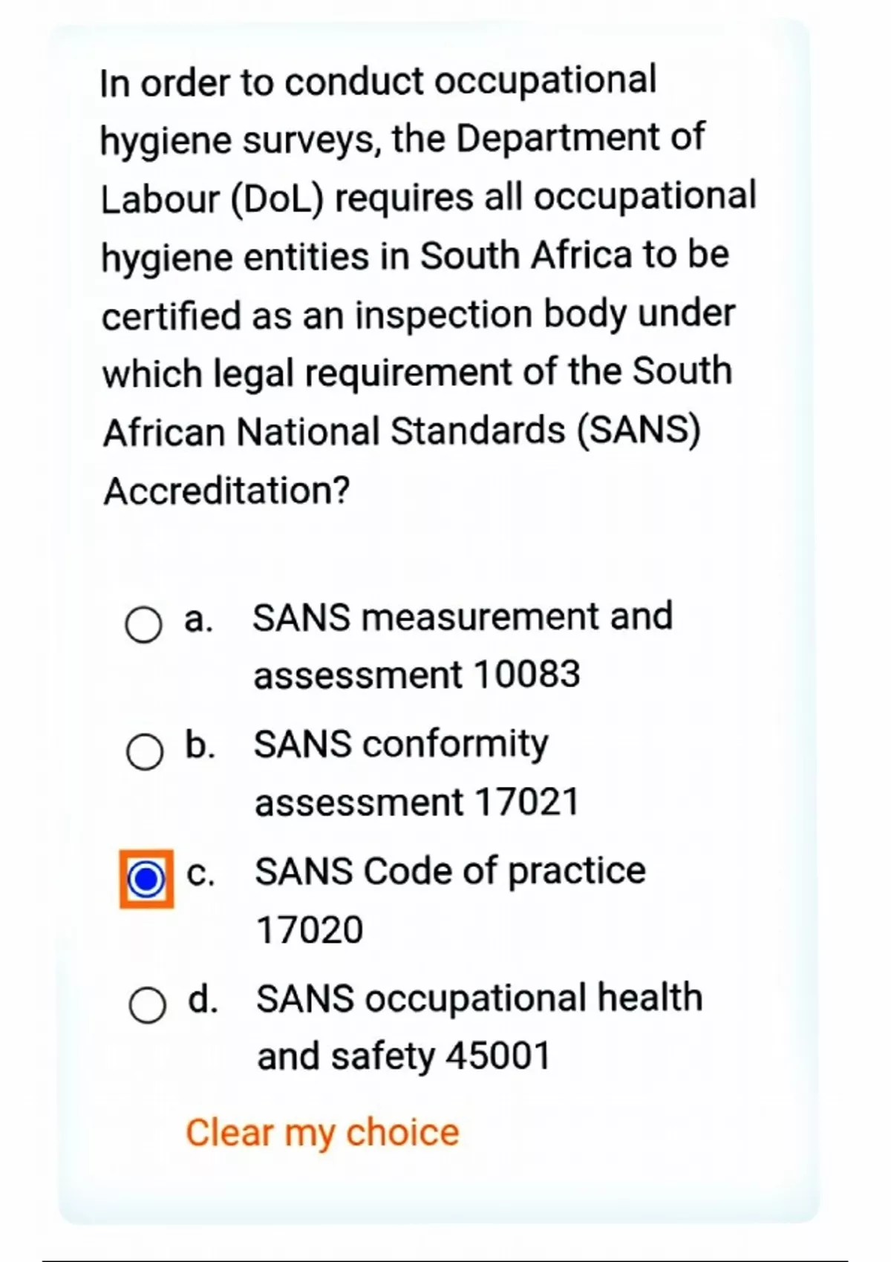Image resolution: width=891 pixels, height=1262 pixels.
Task: Click the 'd.' option letter
Action: [203, 1000]
